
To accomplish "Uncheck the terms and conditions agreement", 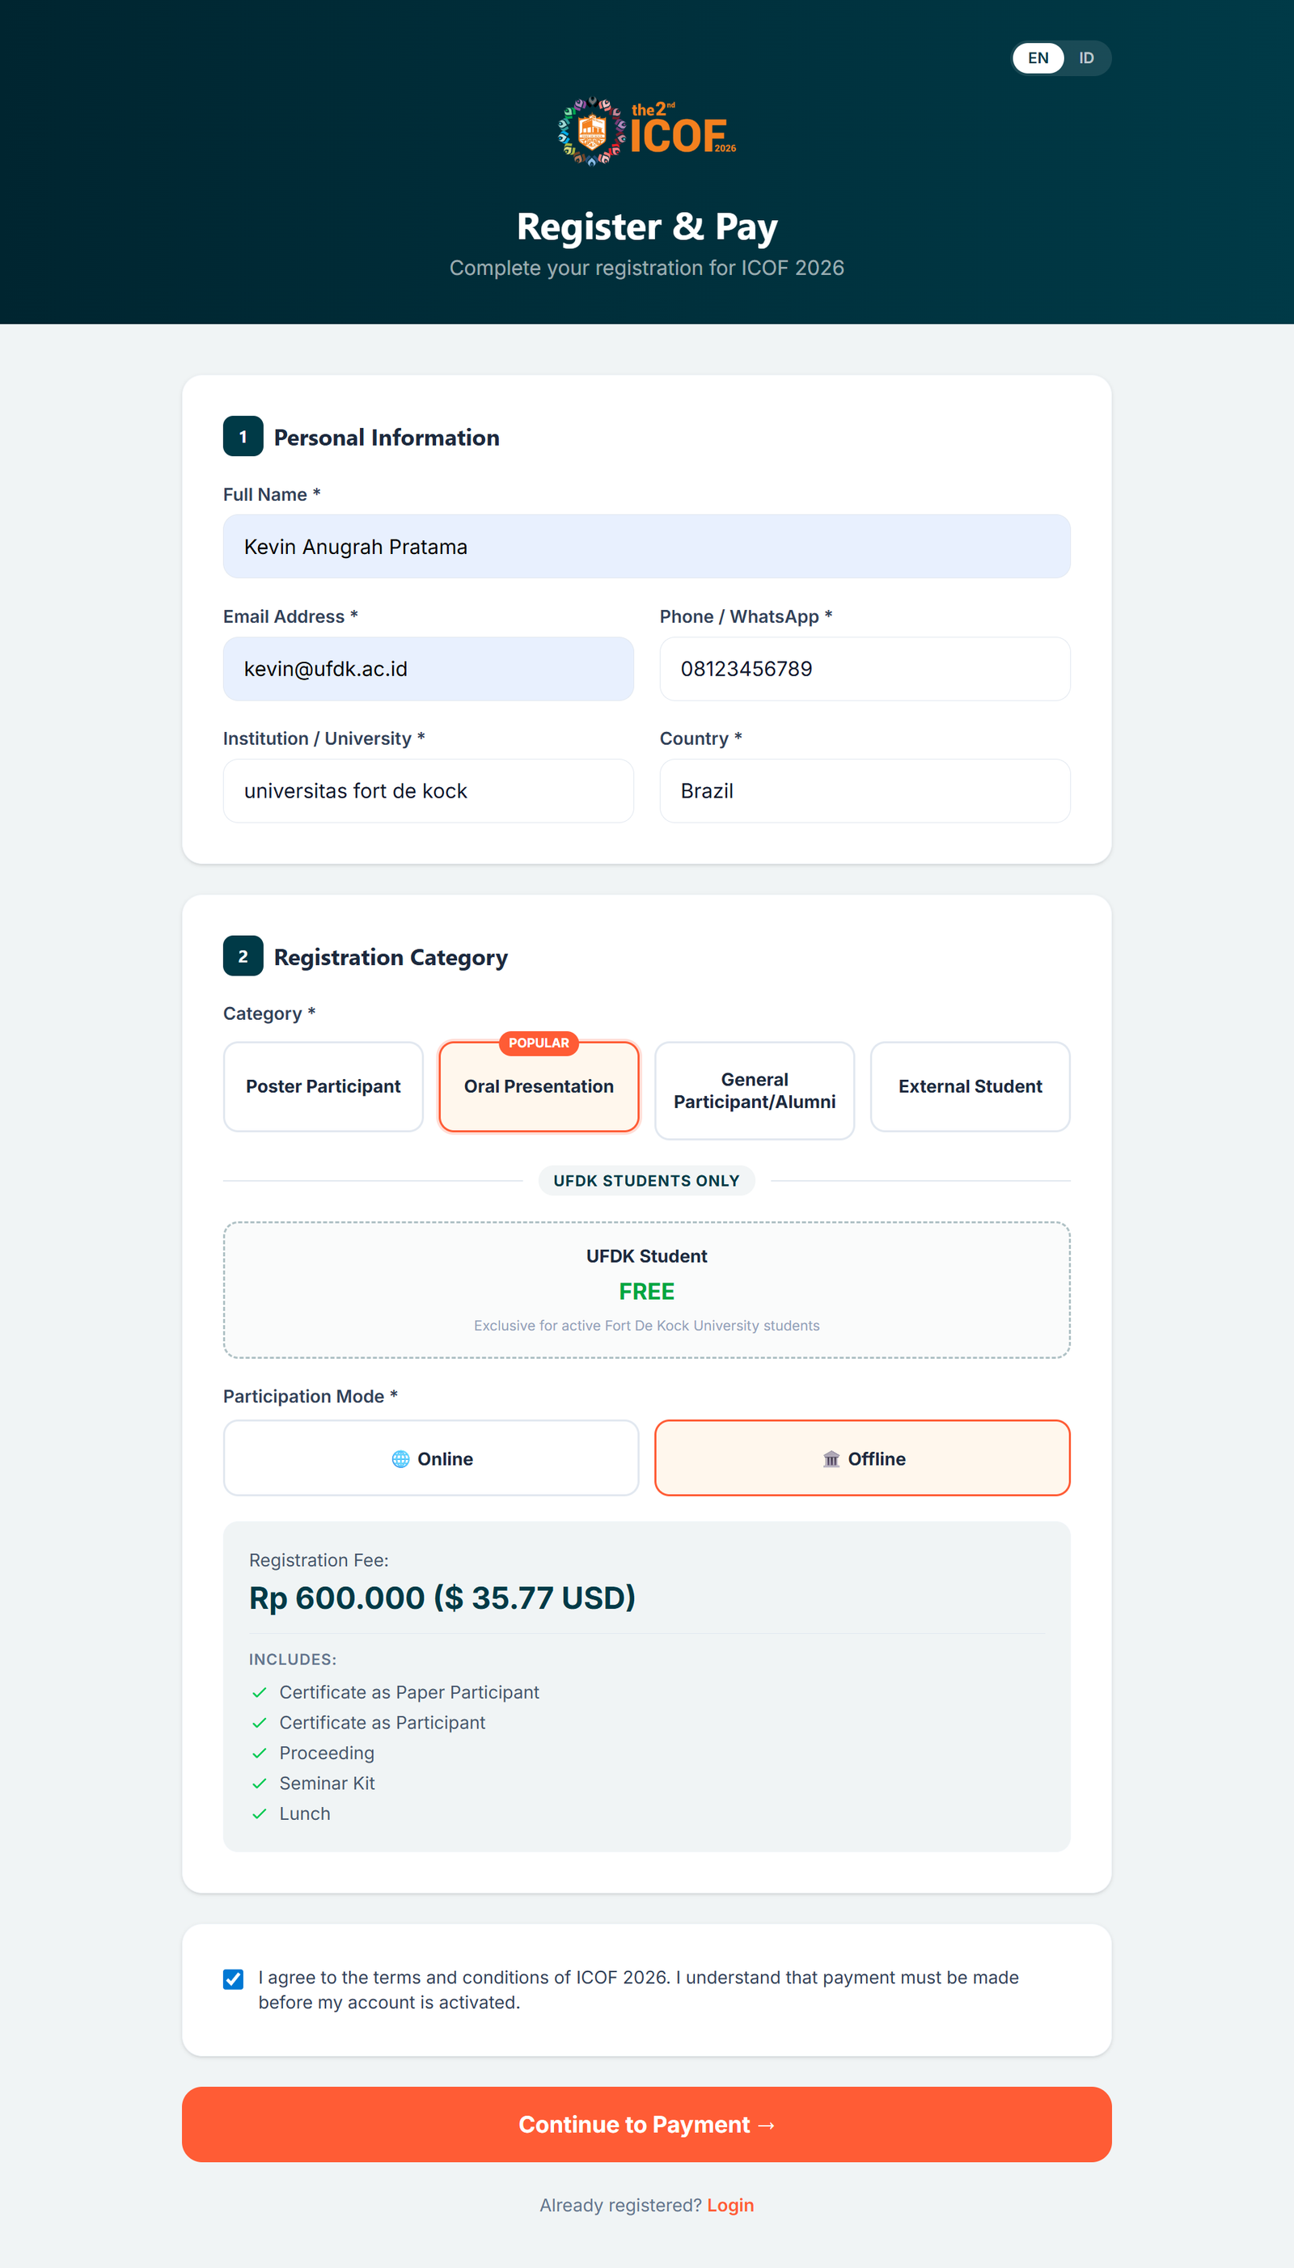I will tap(232, 1979).
